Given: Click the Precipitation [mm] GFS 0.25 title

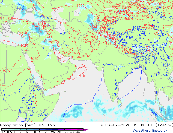Looking at the screenshot, I should [27, 125].
